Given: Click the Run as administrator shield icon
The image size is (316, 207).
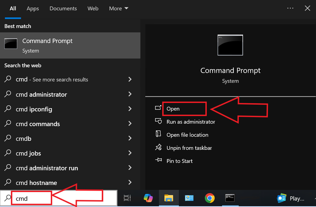Looking at the screenshot, I should point(158,121).
